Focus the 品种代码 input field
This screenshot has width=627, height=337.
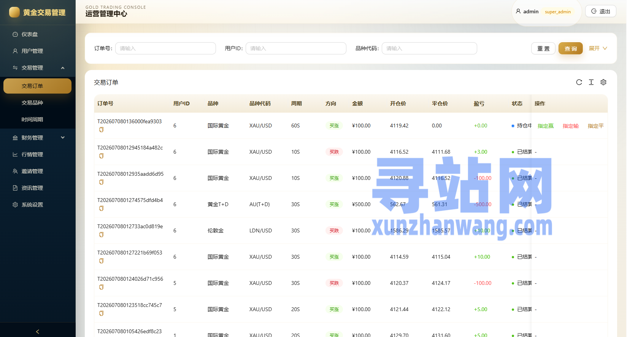[429, 48]
